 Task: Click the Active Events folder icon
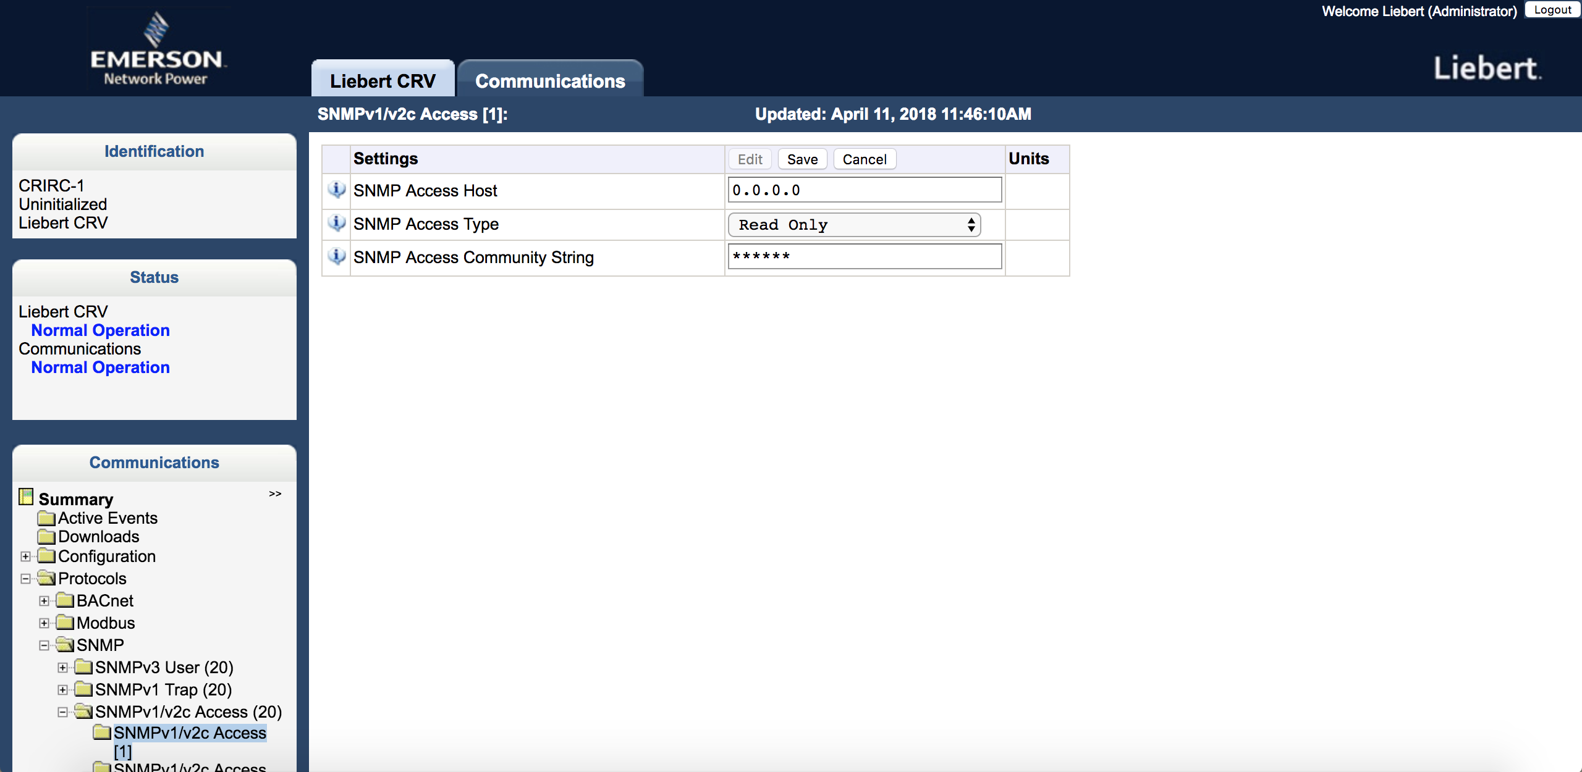(x=46, y=518)
